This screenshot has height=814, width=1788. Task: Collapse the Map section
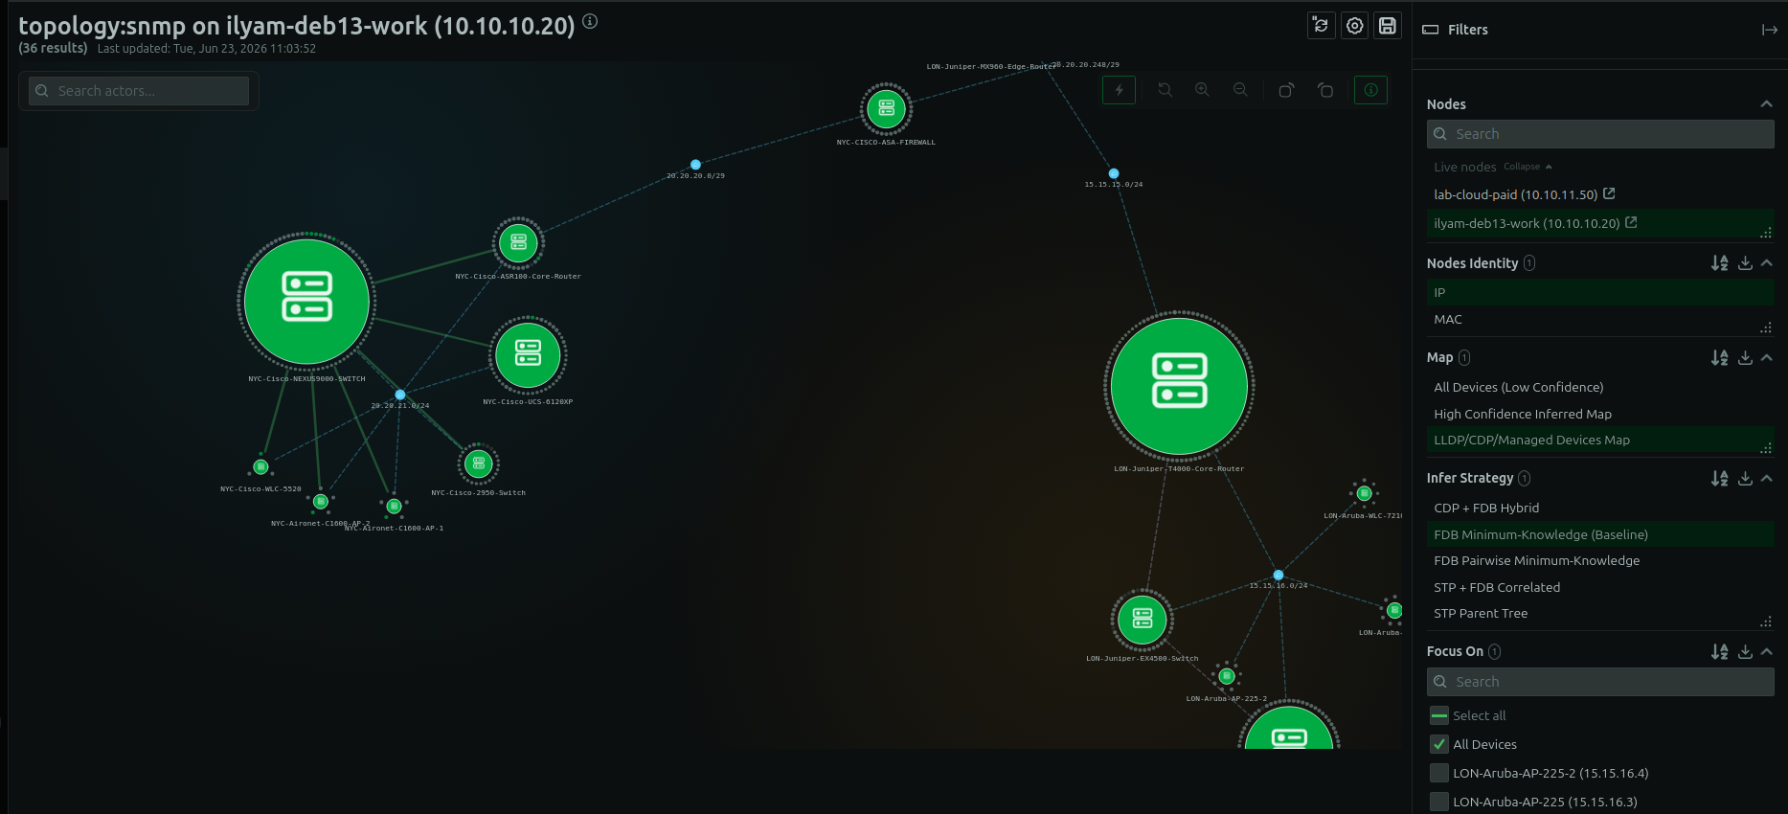[1766, 357]
